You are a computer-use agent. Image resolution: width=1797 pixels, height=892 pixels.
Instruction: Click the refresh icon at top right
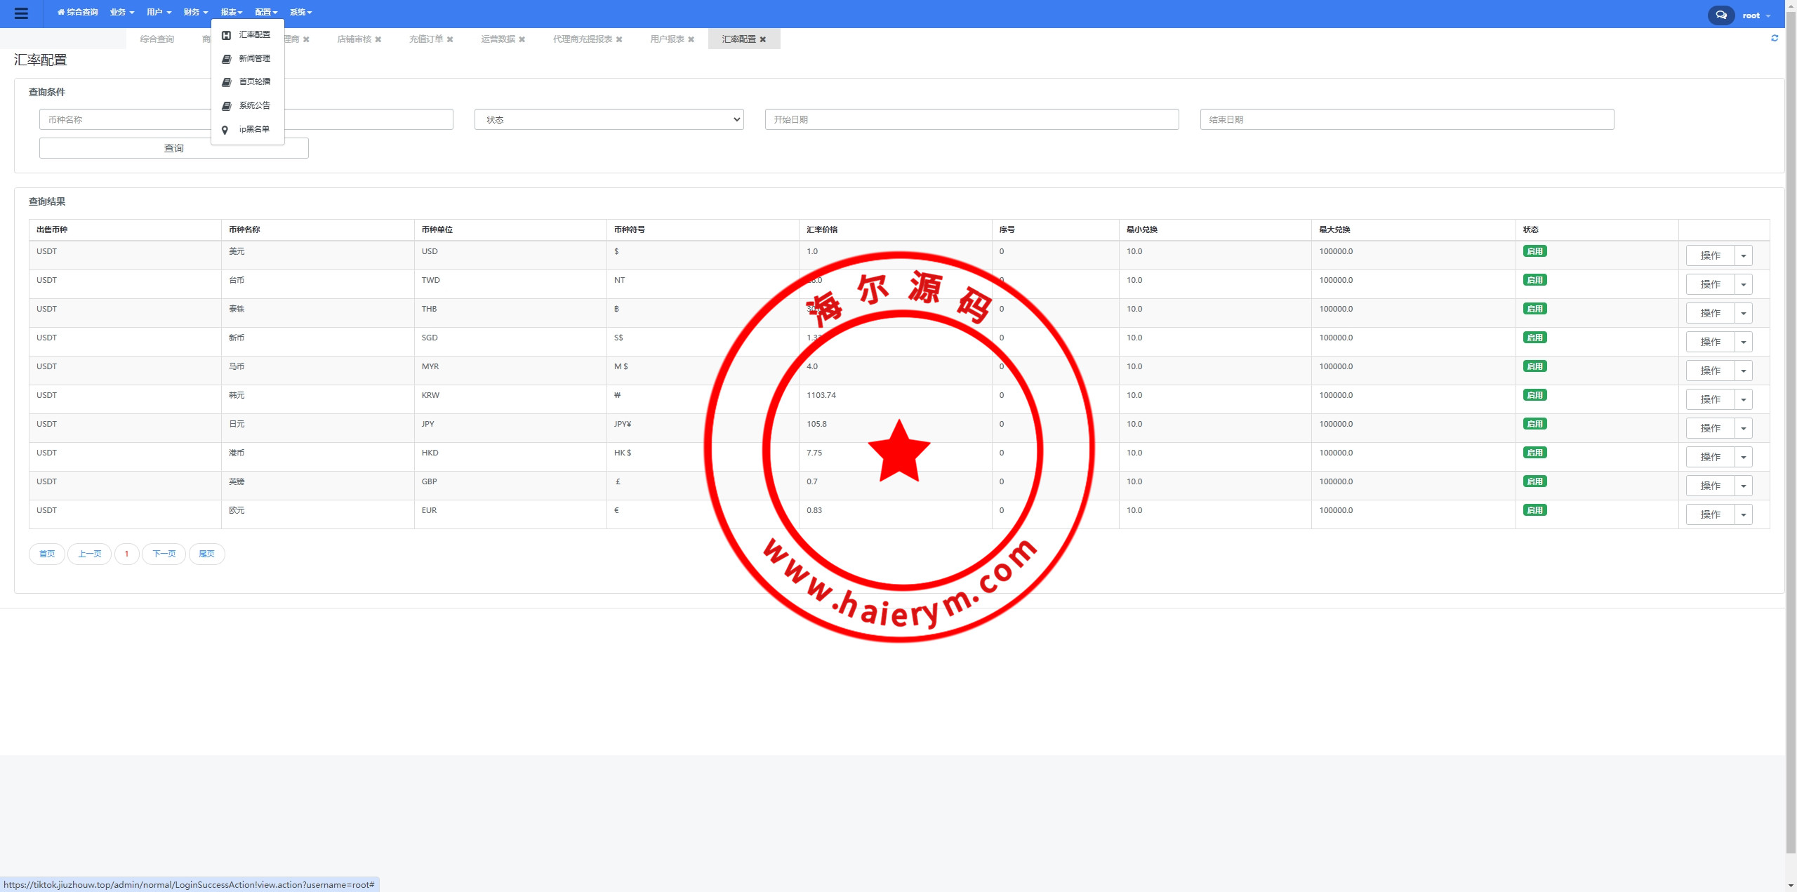pyautogui.click(x=1775, y=39)
